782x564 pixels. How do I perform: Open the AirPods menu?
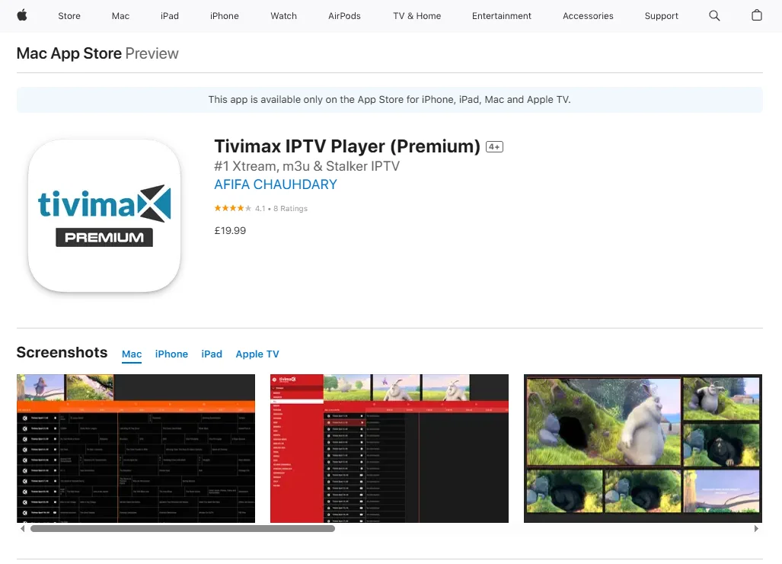point(344,16)
